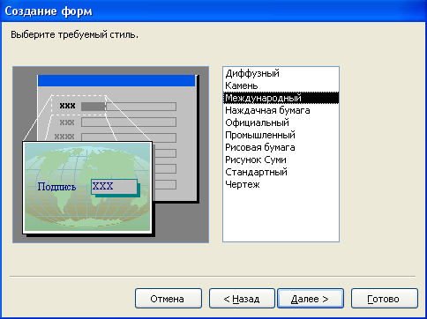Finish the wizard with Готово
This screenshot has height=319, width=427.
(385, 299)
